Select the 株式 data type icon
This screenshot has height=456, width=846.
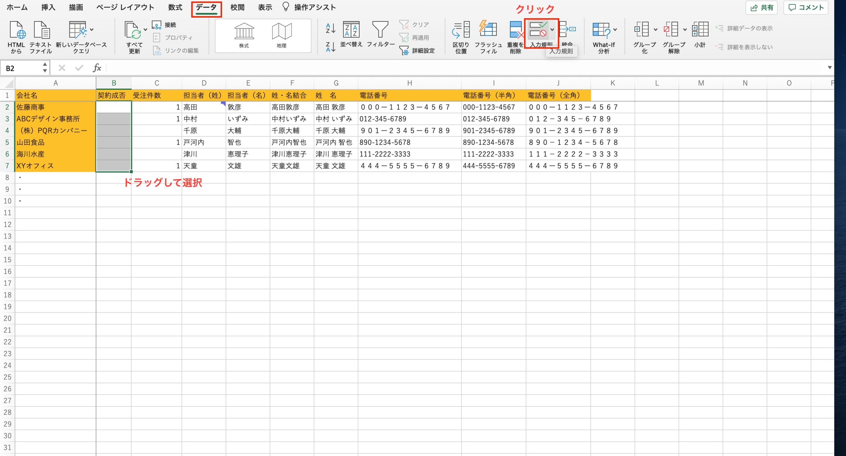click(244, 32)
